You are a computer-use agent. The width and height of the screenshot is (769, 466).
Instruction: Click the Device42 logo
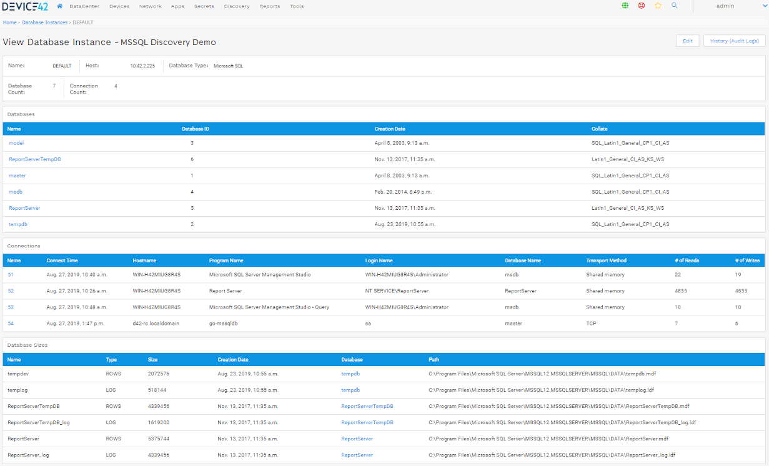pos(26,6)
